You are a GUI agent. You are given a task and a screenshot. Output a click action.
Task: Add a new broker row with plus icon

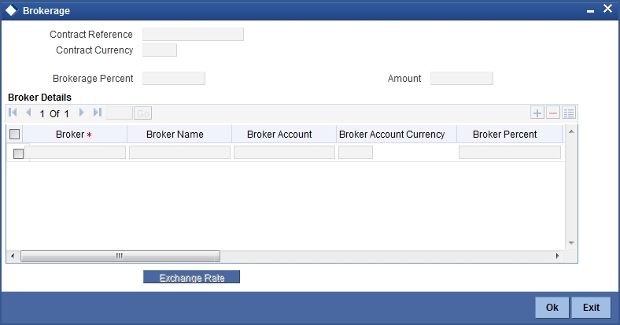click(x=537, y=113)
